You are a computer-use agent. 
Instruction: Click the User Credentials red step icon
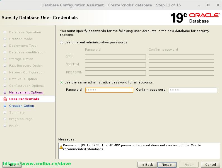point(5,99)
